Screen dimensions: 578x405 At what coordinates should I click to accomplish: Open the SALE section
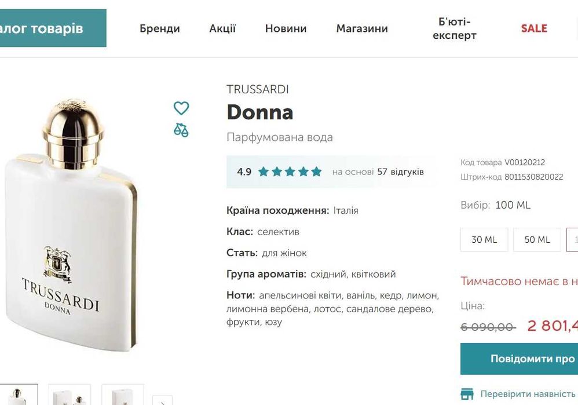pos(534,28)
